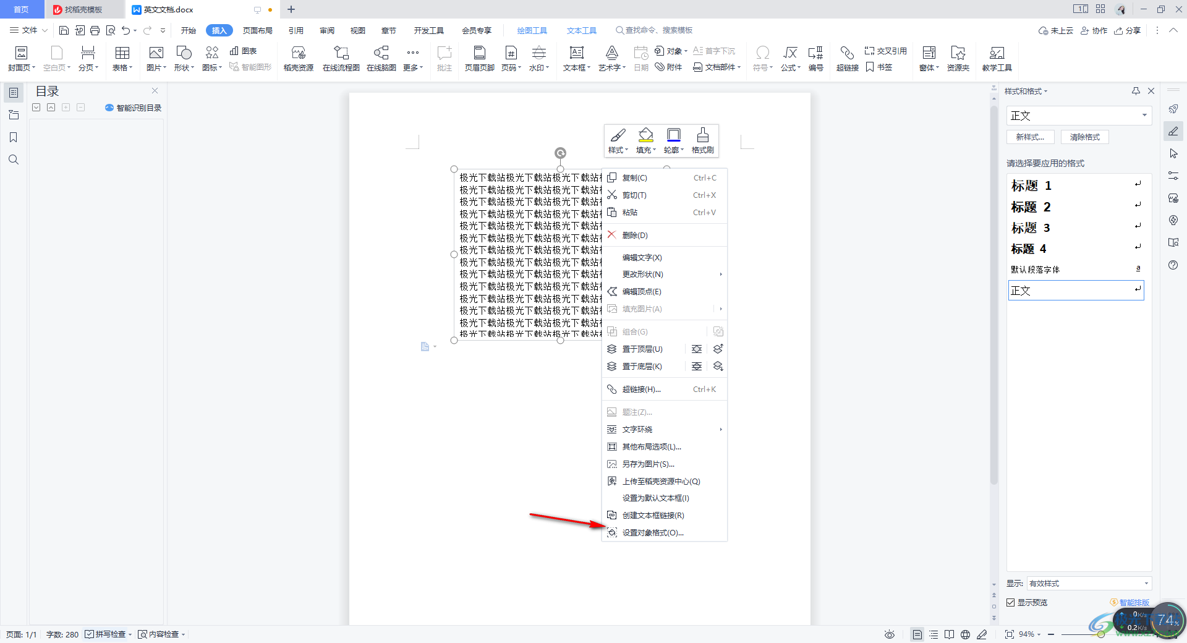Expand the change shape (更改形状) submenu
The image size is (1187, 643).
[665, 274]
